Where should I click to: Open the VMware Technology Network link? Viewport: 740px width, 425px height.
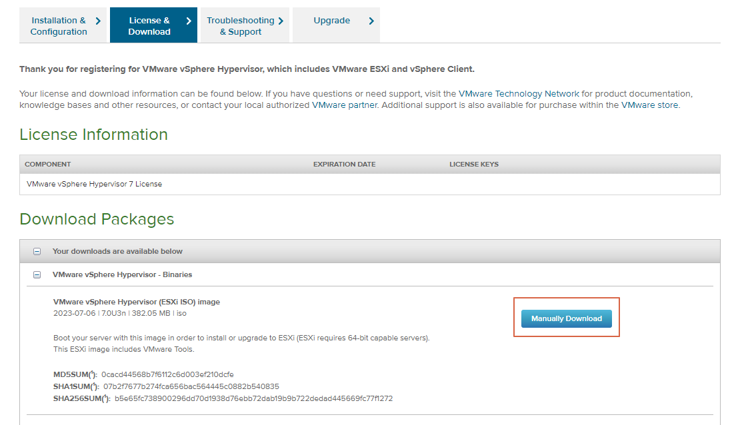click(x=519, y=94)
